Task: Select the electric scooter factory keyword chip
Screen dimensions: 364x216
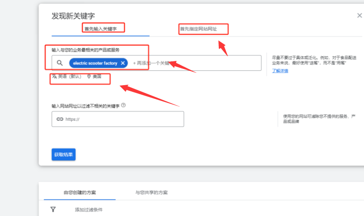Action: coord(95,63)
